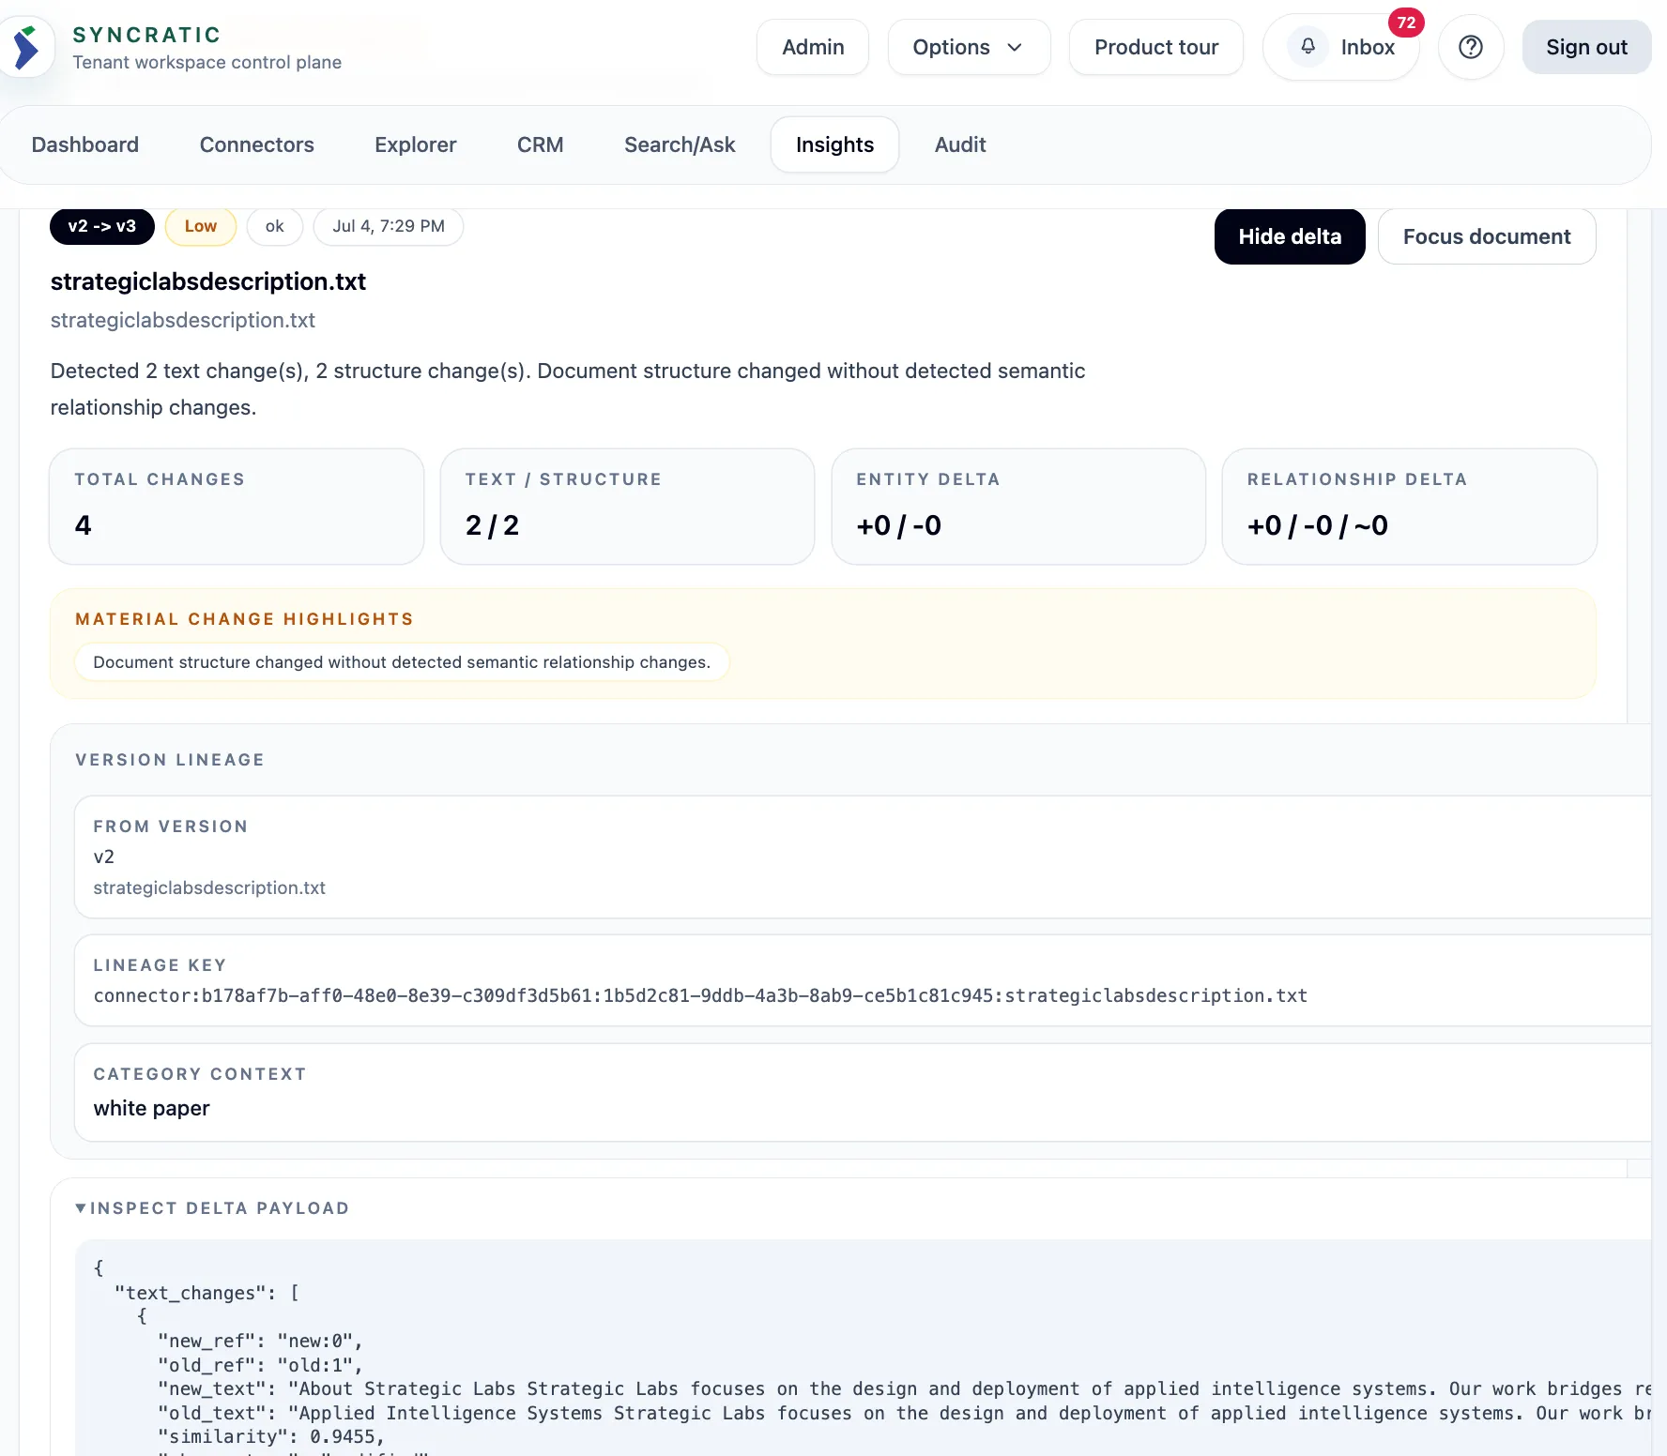The width and height of the screenshot is (1667, 1456).
Task: Click the similarity 0.9455 line in payload
Action: 271,1436
